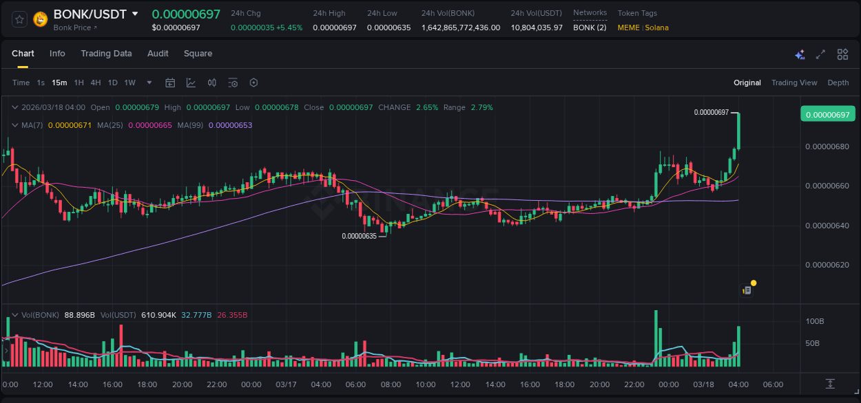This screenshot has height=403, width=861.
Task: Launch the Binance AI assistant icon
Action: [x=800, y=54]
